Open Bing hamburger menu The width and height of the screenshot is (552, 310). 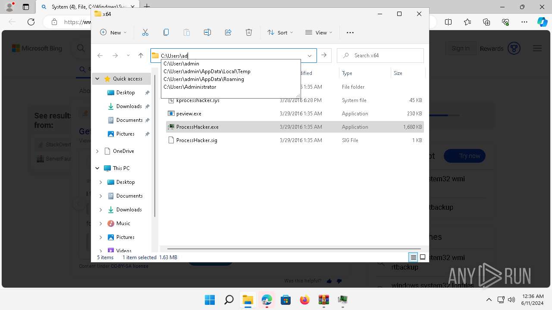tap(537, 48)
